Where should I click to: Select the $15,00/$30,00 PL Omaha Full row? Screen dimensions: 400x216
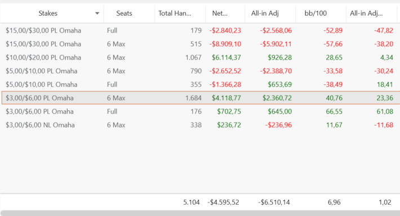200,30
